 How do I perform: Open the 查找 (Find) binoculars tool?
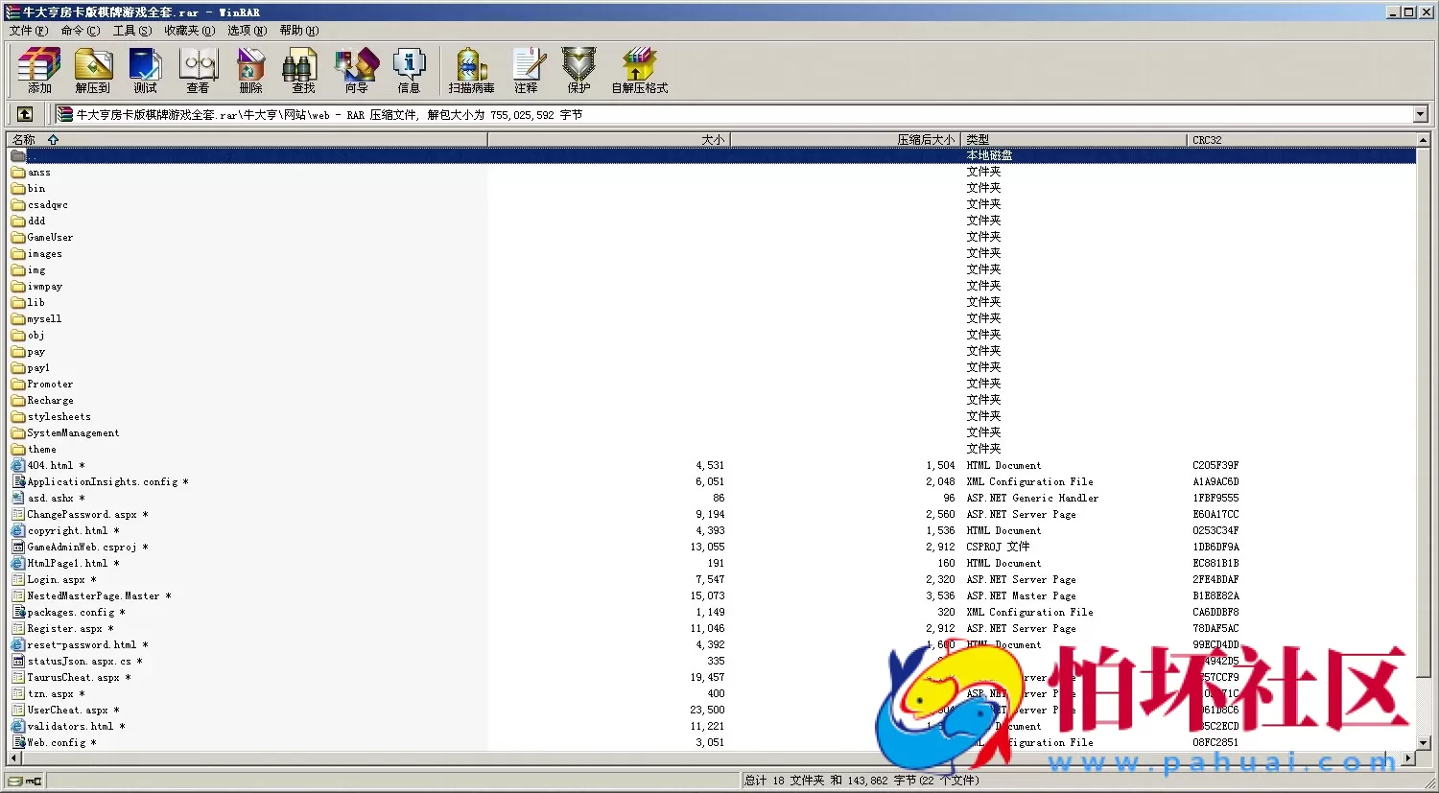pyautogui.click(x=303, y=70)
